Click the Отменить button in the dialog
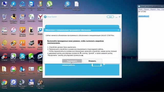The width and height of the screenshot is (164, 92). [x=92, y=61]
